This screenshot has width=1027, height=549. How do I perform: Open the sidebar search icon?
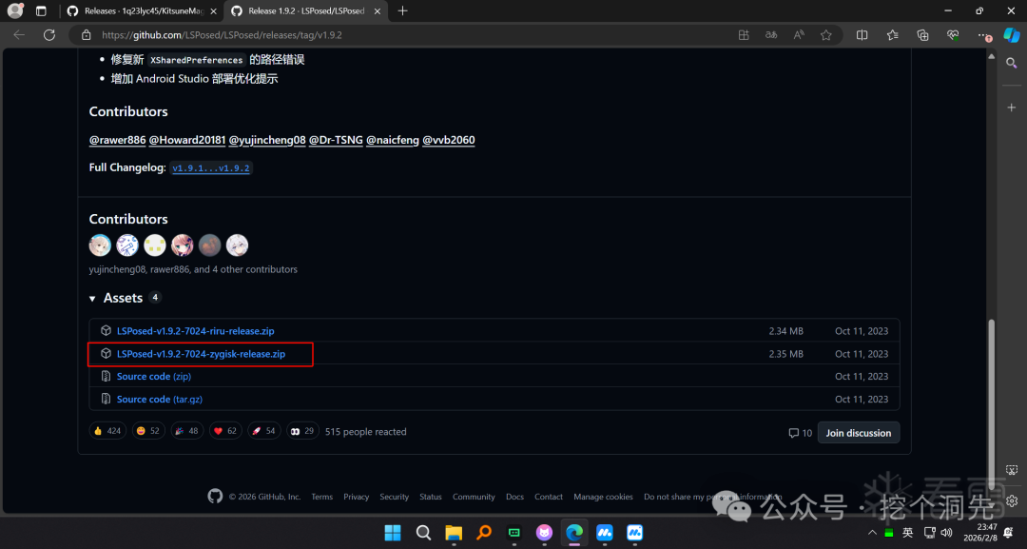[x=1011, y=63]
